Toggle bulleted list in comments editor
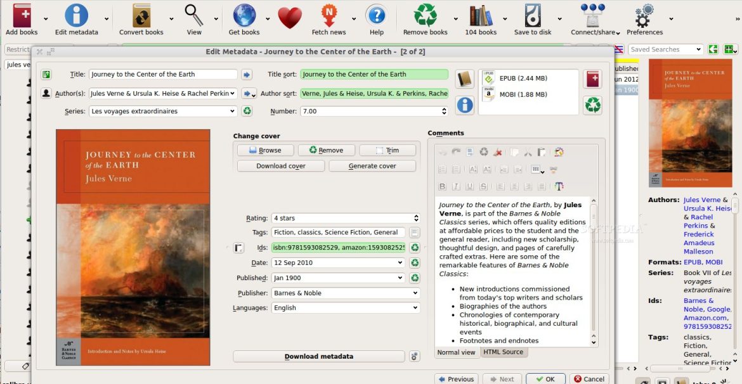 [456, 169]
